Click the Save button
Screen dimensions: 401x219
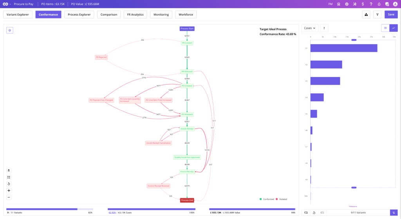[x=391, y=14]
